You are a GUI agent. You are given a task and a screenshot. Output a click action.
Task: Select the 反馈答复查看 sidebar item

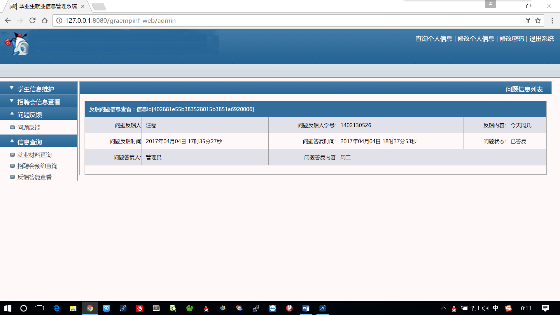tap(34, 177)
